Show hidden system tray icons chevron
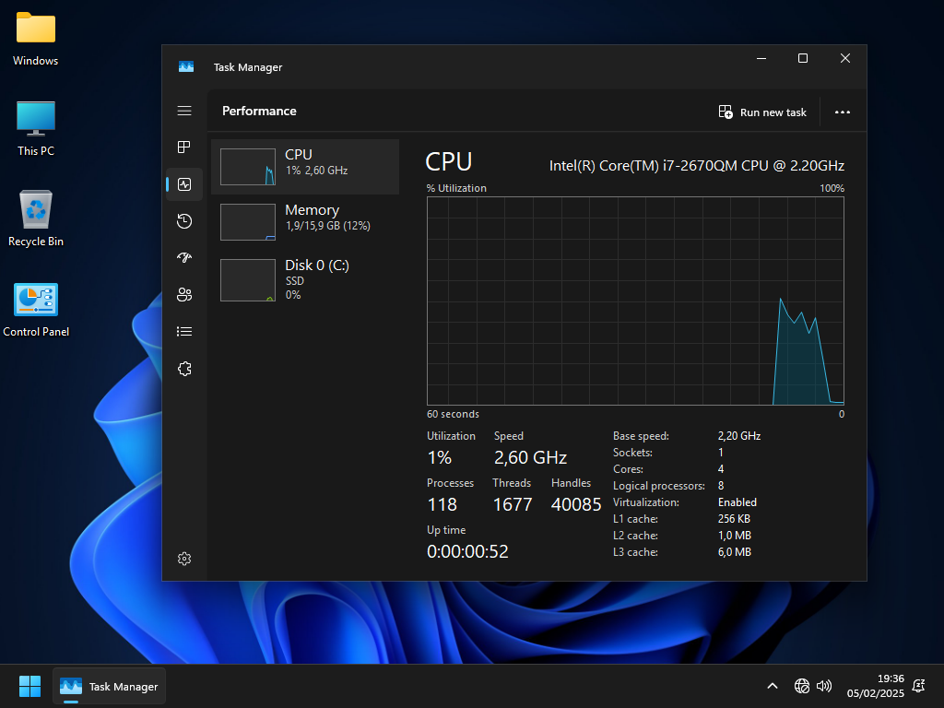 (773, 686)
